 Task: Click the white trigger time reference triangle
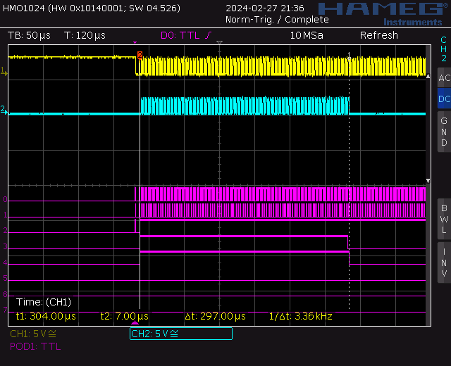(219, 44)
